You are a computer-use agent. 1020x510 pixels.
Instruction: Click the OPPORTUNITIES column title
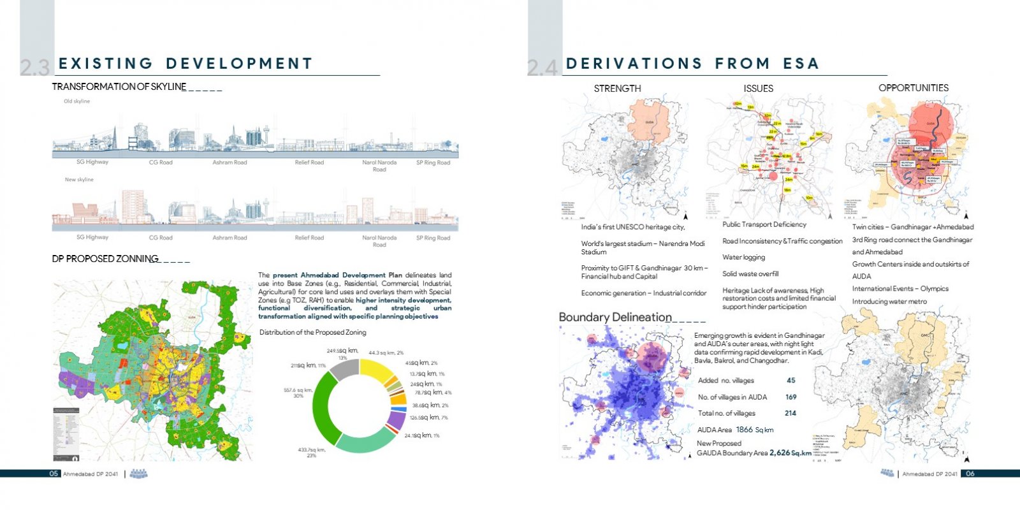[x=914, y=88]
